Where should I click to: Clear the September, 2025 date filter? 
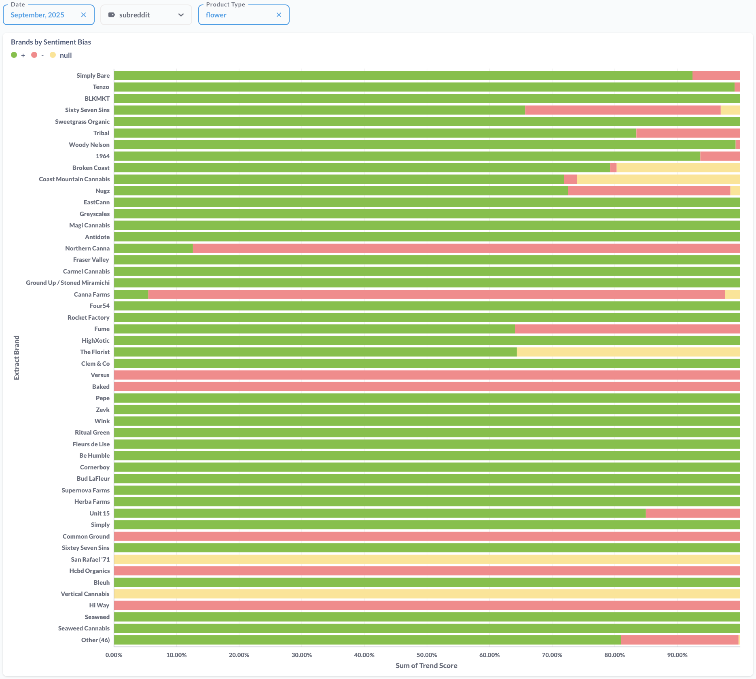click(x=83, y=15)
